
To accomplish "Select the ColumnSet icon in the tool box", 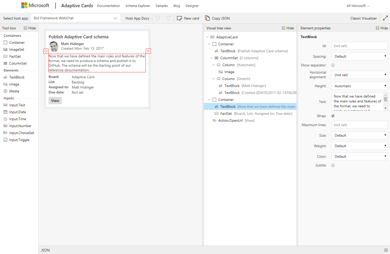I will [5, 63].
